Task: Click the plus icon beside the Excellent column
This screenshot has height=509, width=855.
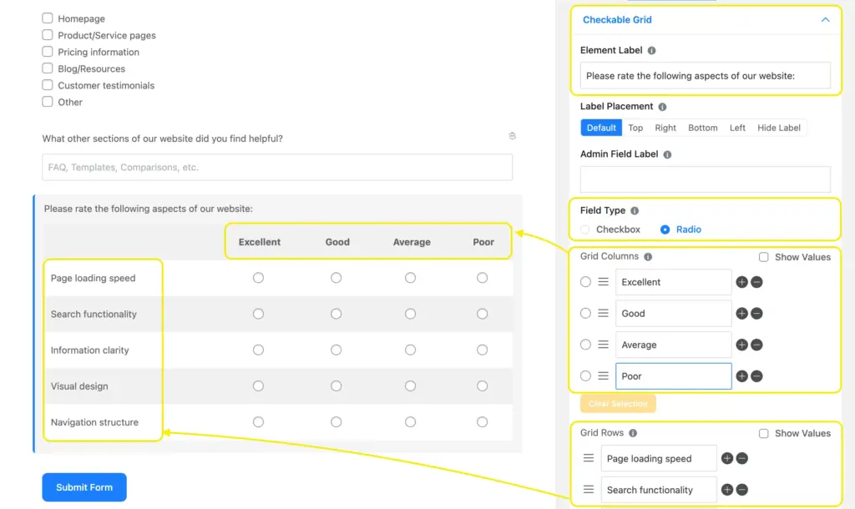Action: [741, 282]
